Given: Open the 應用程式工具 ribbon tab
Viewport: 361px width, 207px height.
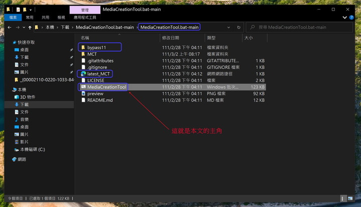Looking at the screenshot, I should tap(85, 18).
